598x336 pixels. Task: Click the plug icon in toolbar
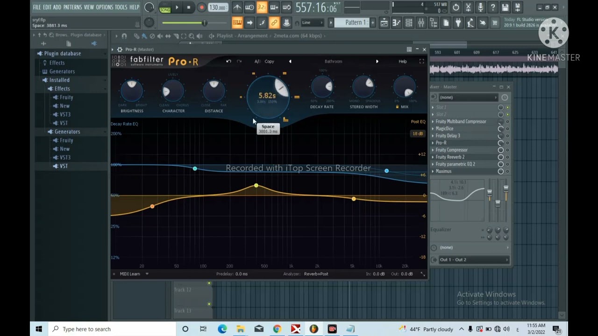tap(458, 22)
